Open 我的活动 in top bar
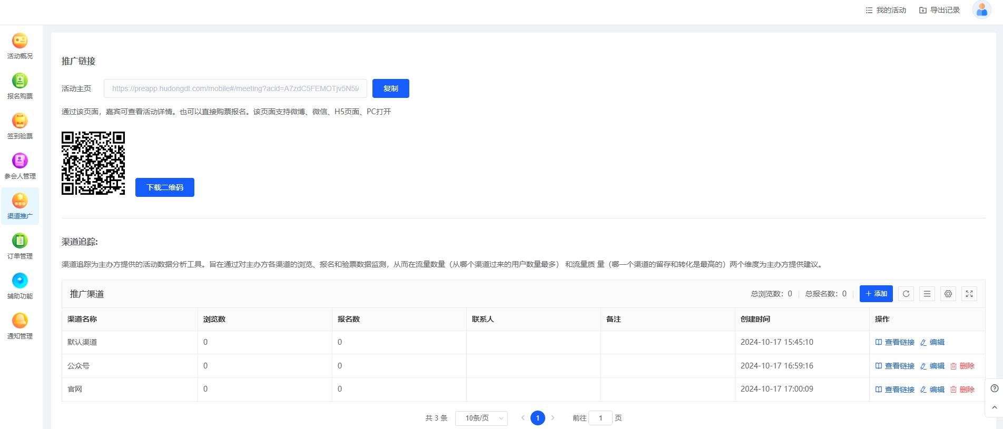Viewport: 1003px width, 429px height. coord(886,10)
